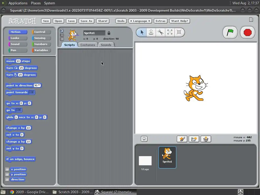Viewport: 260px width, 195px height.
Task: Select the Numbers block category
Action: 41,44
